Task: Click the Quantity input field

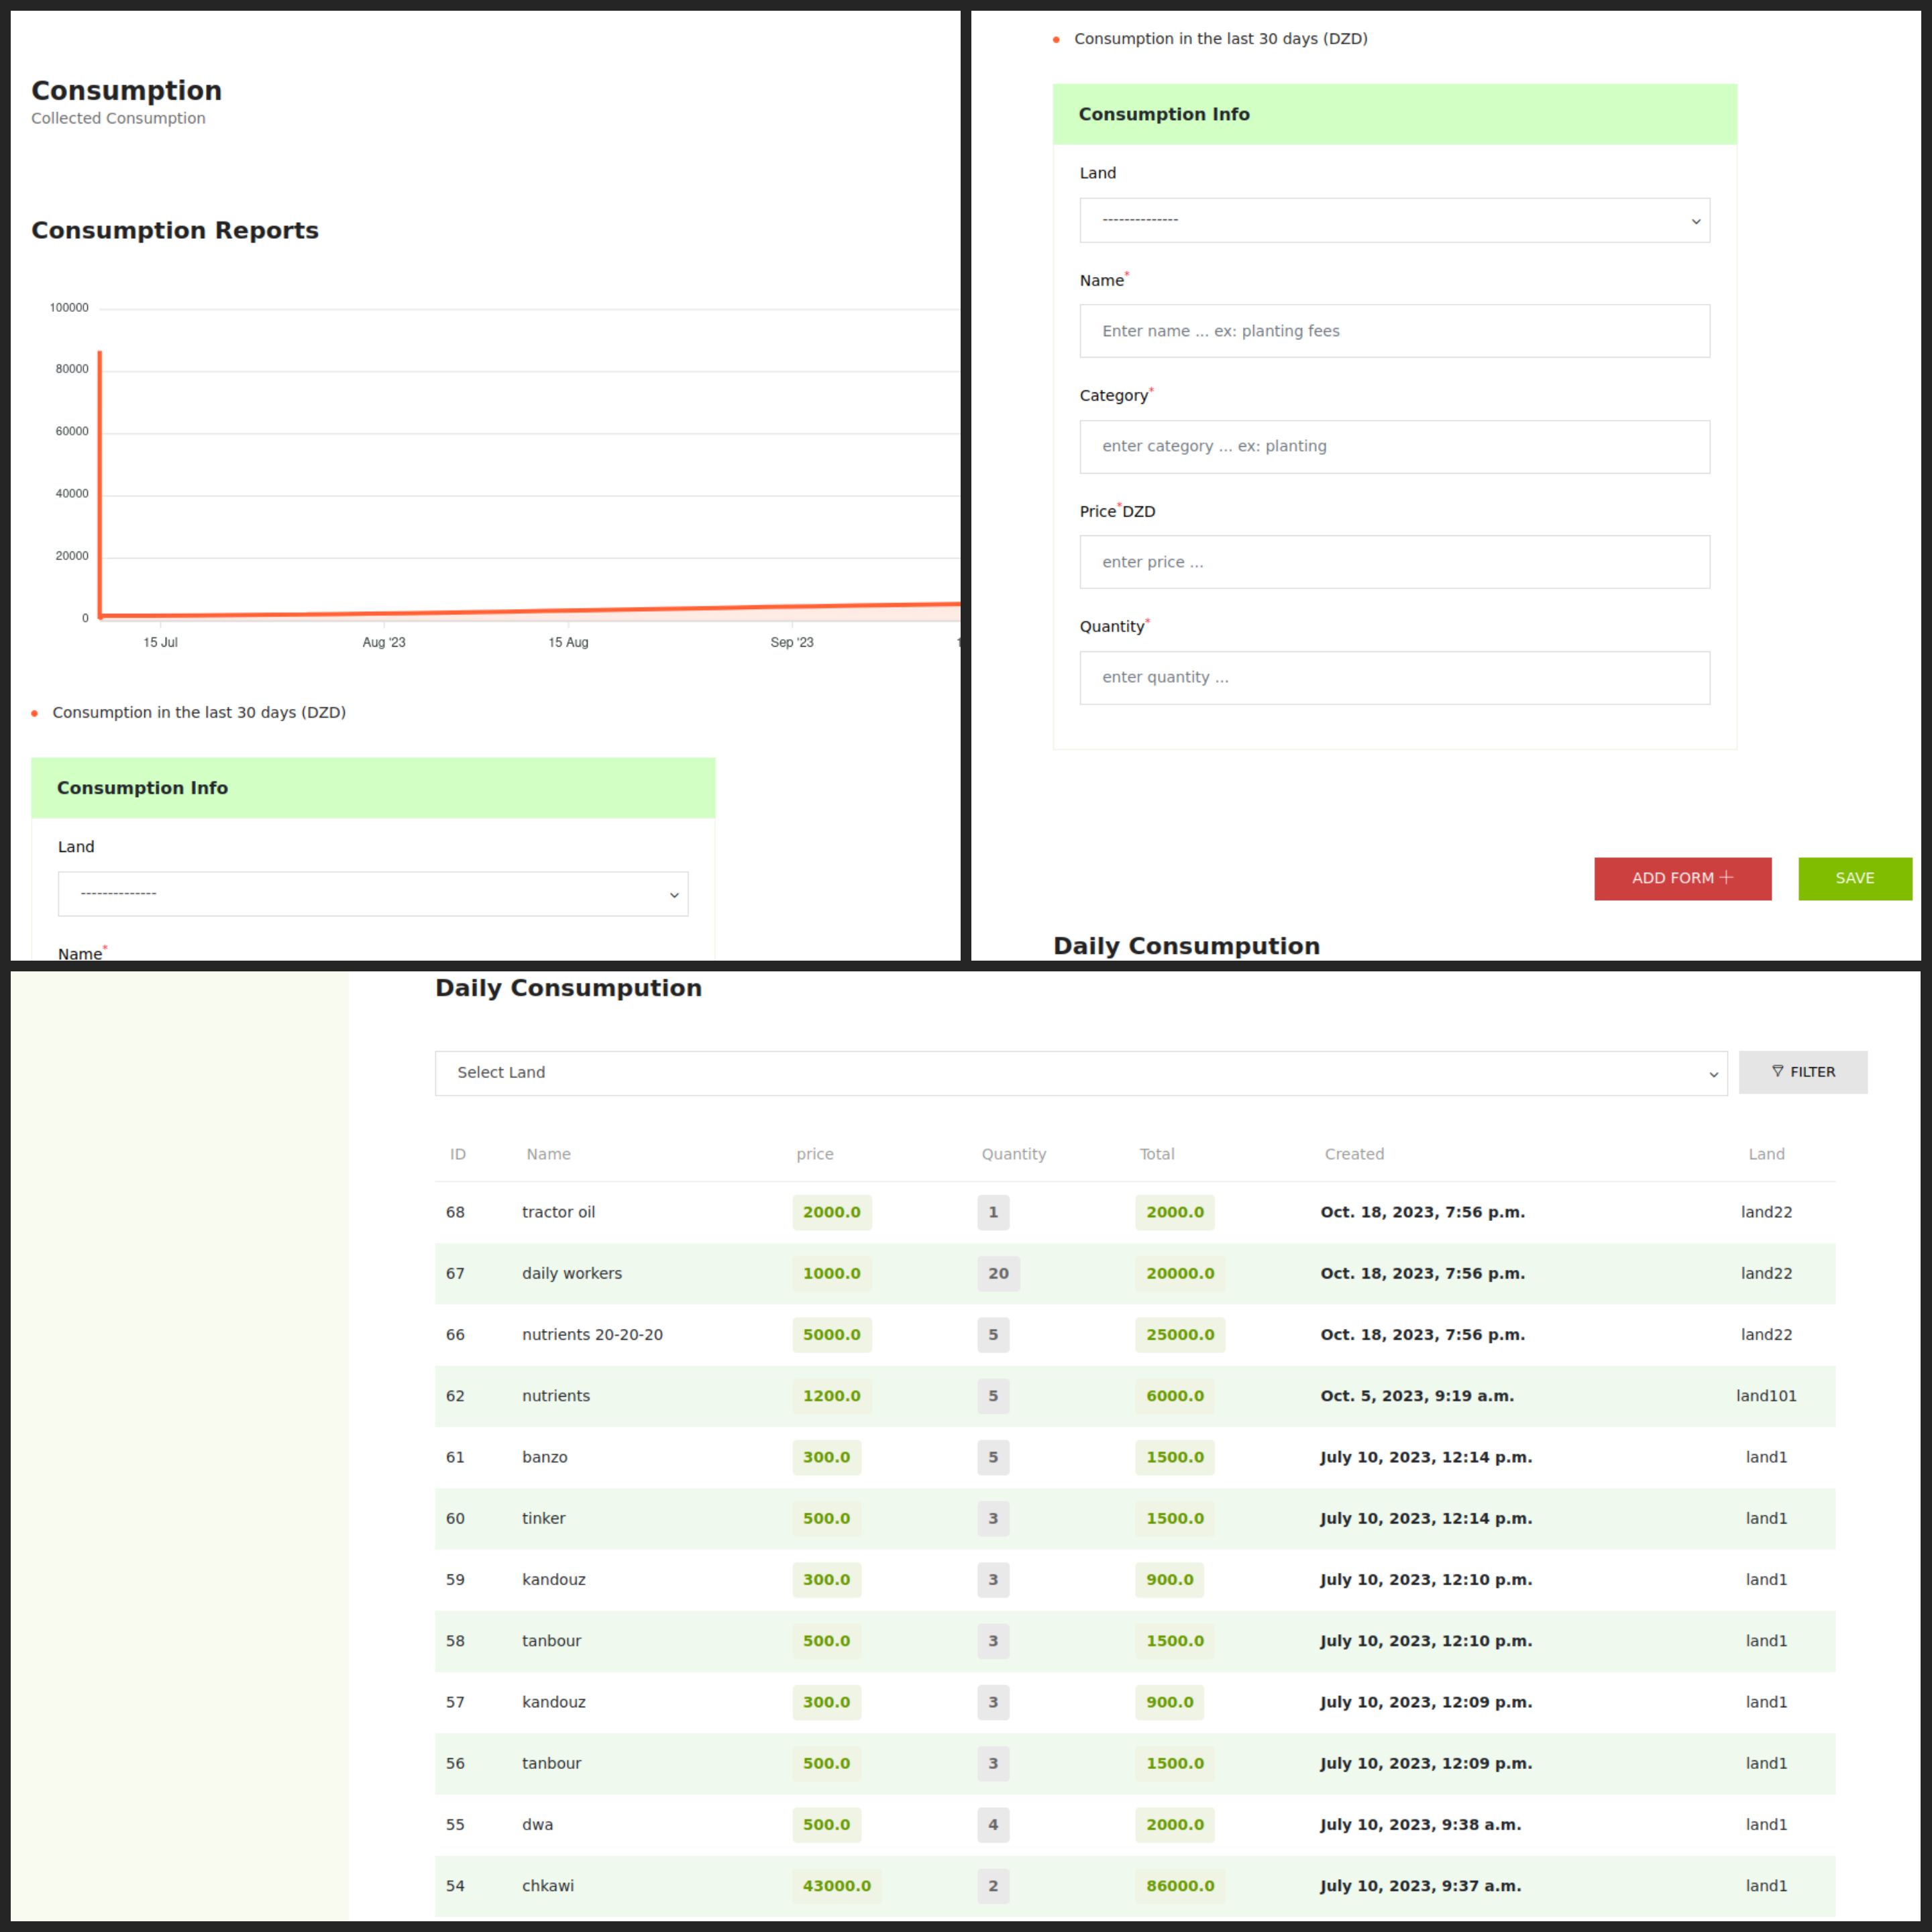Action: point(1394,678)
